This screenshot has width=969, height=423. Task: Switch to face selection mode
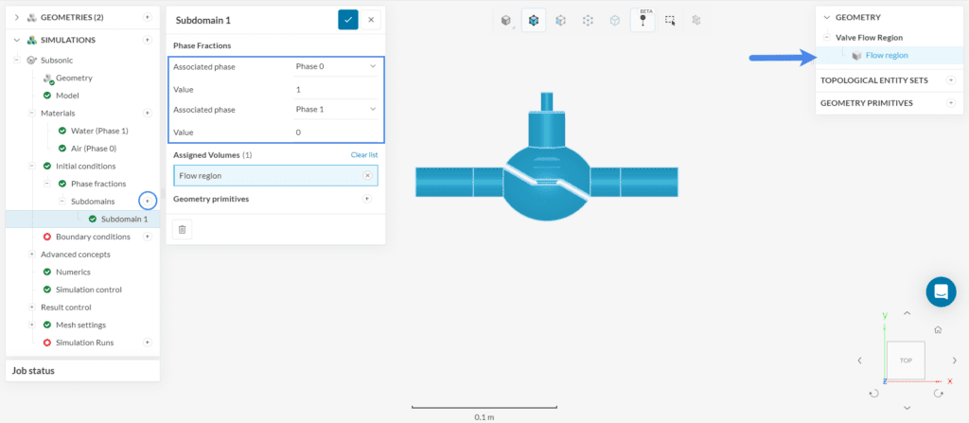(560, 21)
